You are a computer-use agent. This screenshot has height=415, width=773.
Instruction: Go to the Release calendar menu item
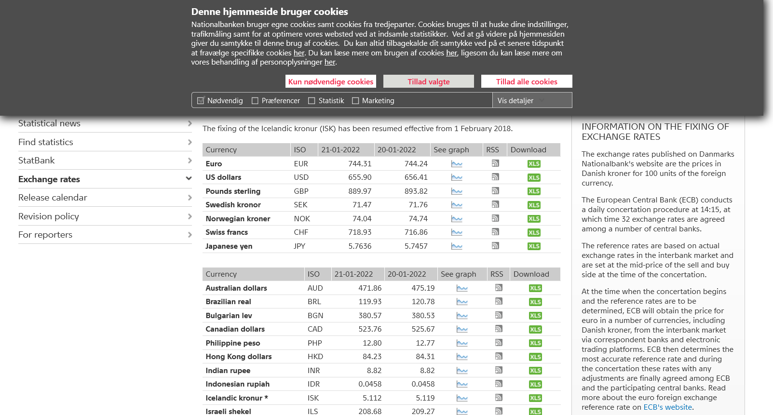point(53,198)
